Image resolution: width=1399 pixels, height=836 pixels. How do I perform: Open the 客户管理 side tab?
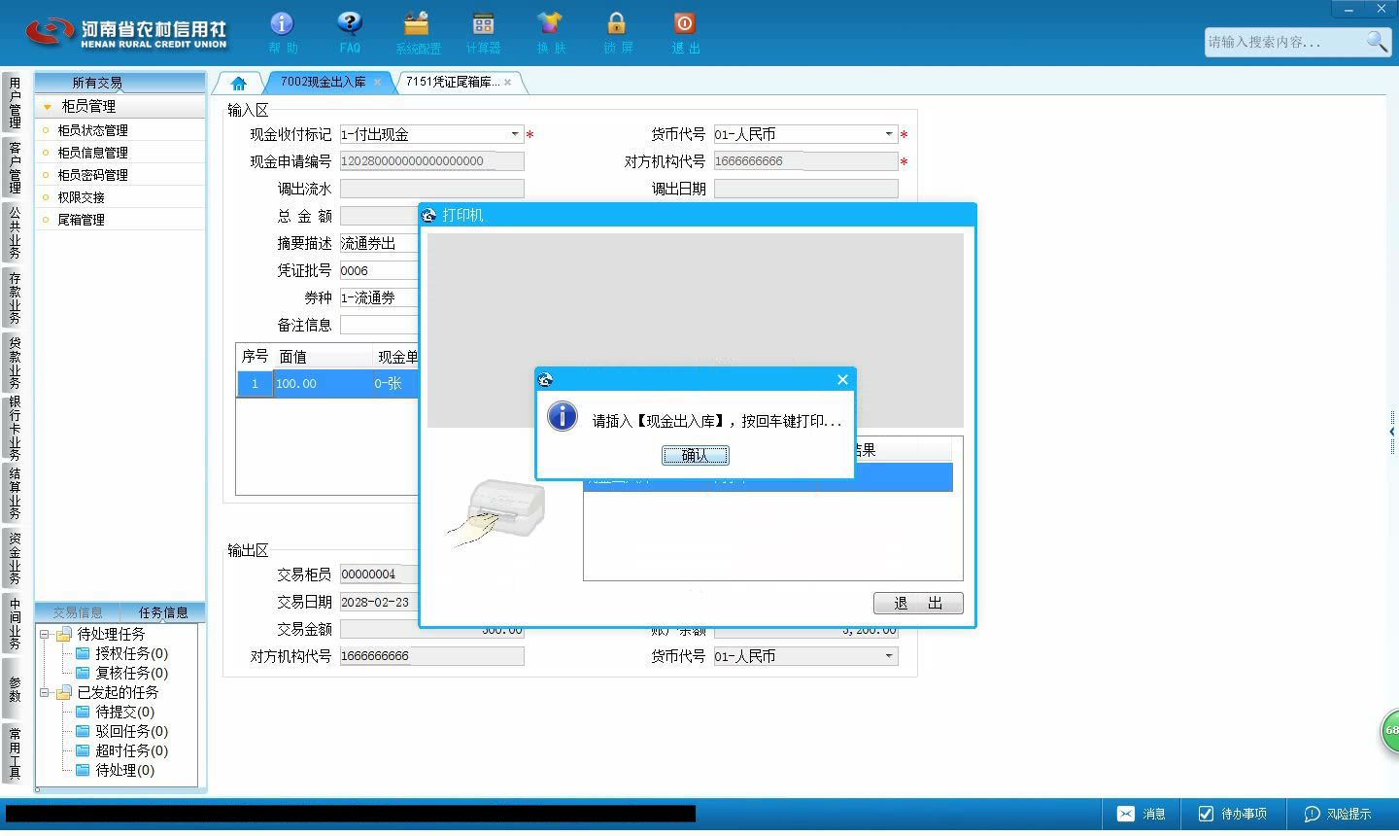pyautogui.click(x=14, y=167)
